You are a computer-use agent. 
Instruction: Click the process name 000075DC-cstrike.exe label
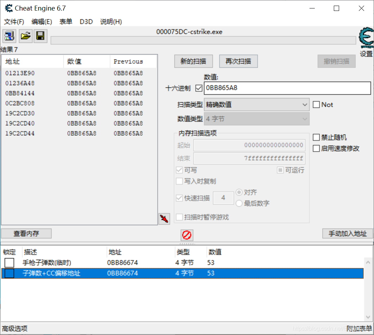(x=189, y=32)
